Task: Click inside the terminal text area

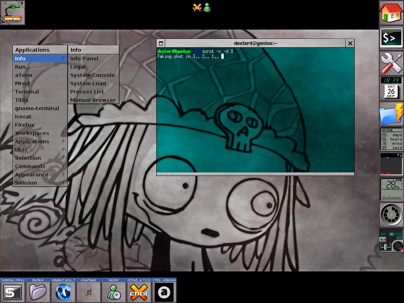Action: pos(255,110)
